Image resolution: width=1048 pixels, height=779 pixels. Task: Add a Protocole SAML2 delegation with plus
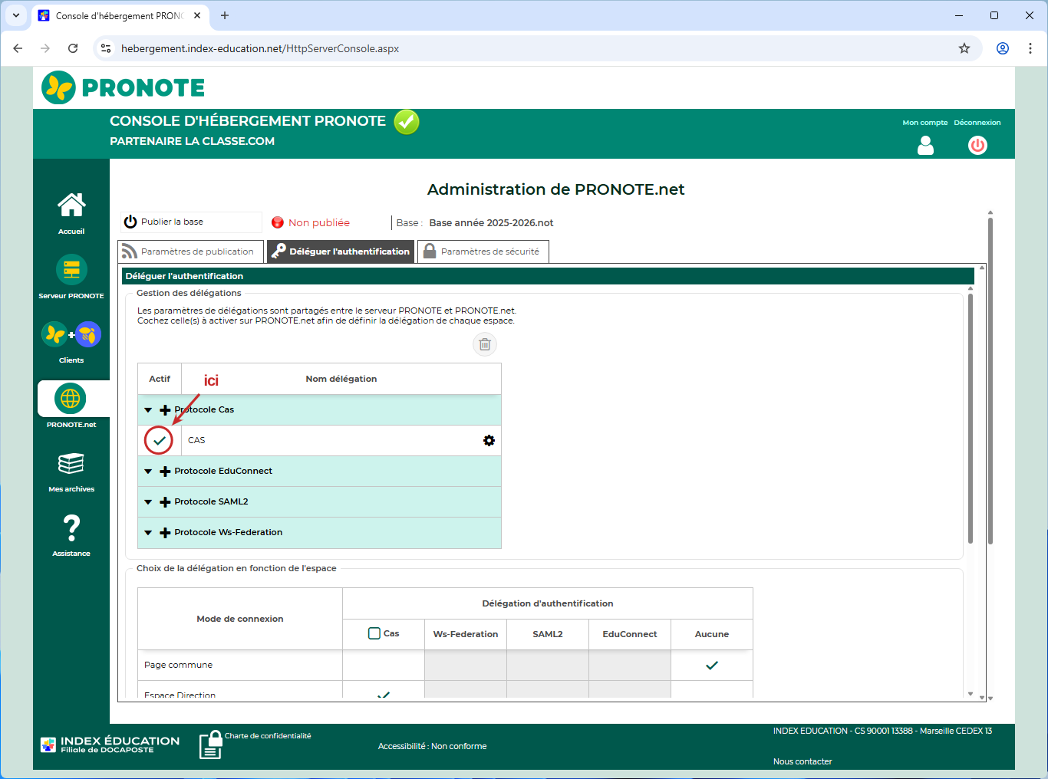click(x=165, y=502)
